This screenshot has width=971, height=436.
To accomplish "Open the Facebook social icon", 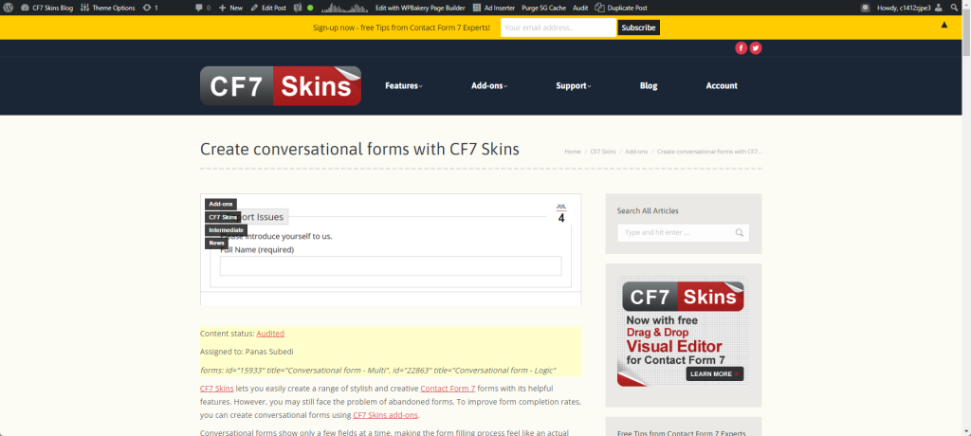I will 742,48.
